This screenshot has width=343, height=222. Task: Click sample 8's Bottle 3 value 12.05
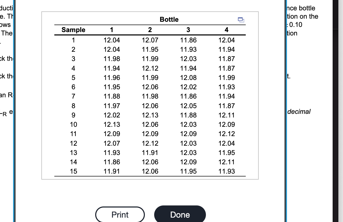pyautogui.click(x=188, y=106)
